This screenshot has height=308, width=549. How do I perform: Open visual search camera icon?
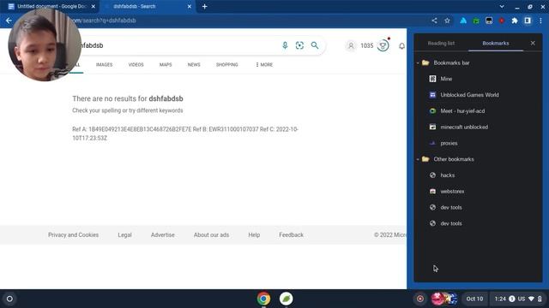(x=299, y=45)
